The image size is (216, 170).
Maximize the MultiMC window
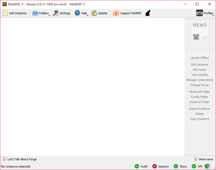click(x=197, y=4)
